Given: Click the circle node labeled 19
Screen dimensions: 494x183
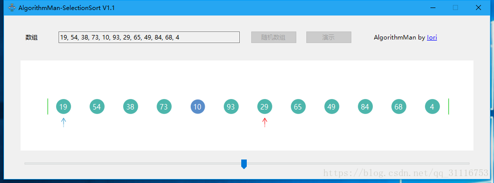Looking at the screenshot, I should [x=64, y=107].
